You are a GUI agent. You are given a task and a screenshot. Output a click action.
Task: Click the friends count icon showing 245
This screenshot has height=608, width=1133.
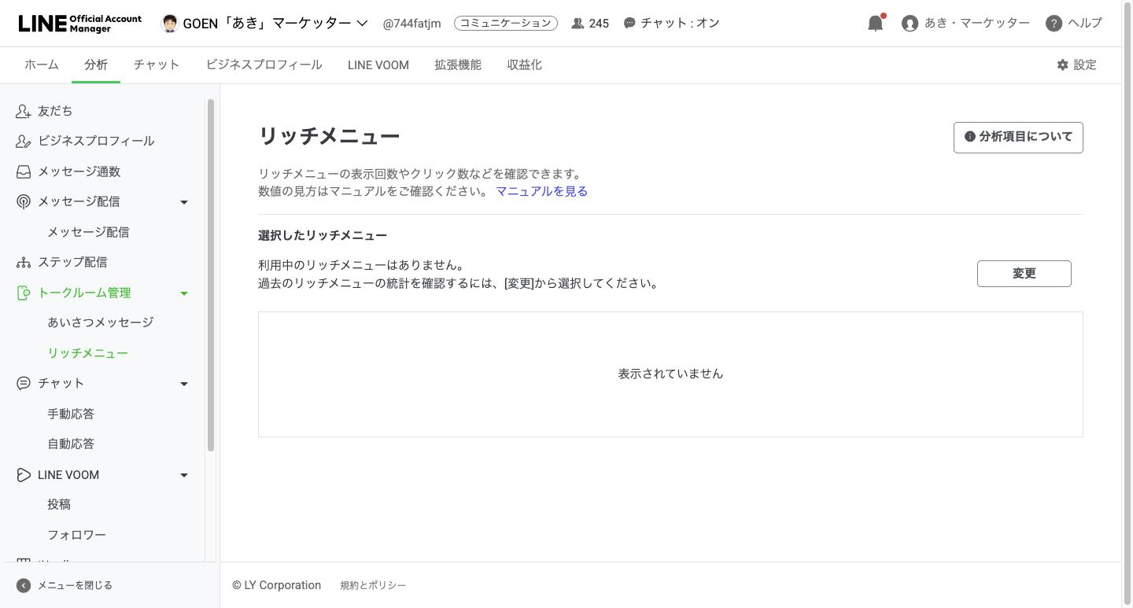pyautogui.click(x=578, y=24)
